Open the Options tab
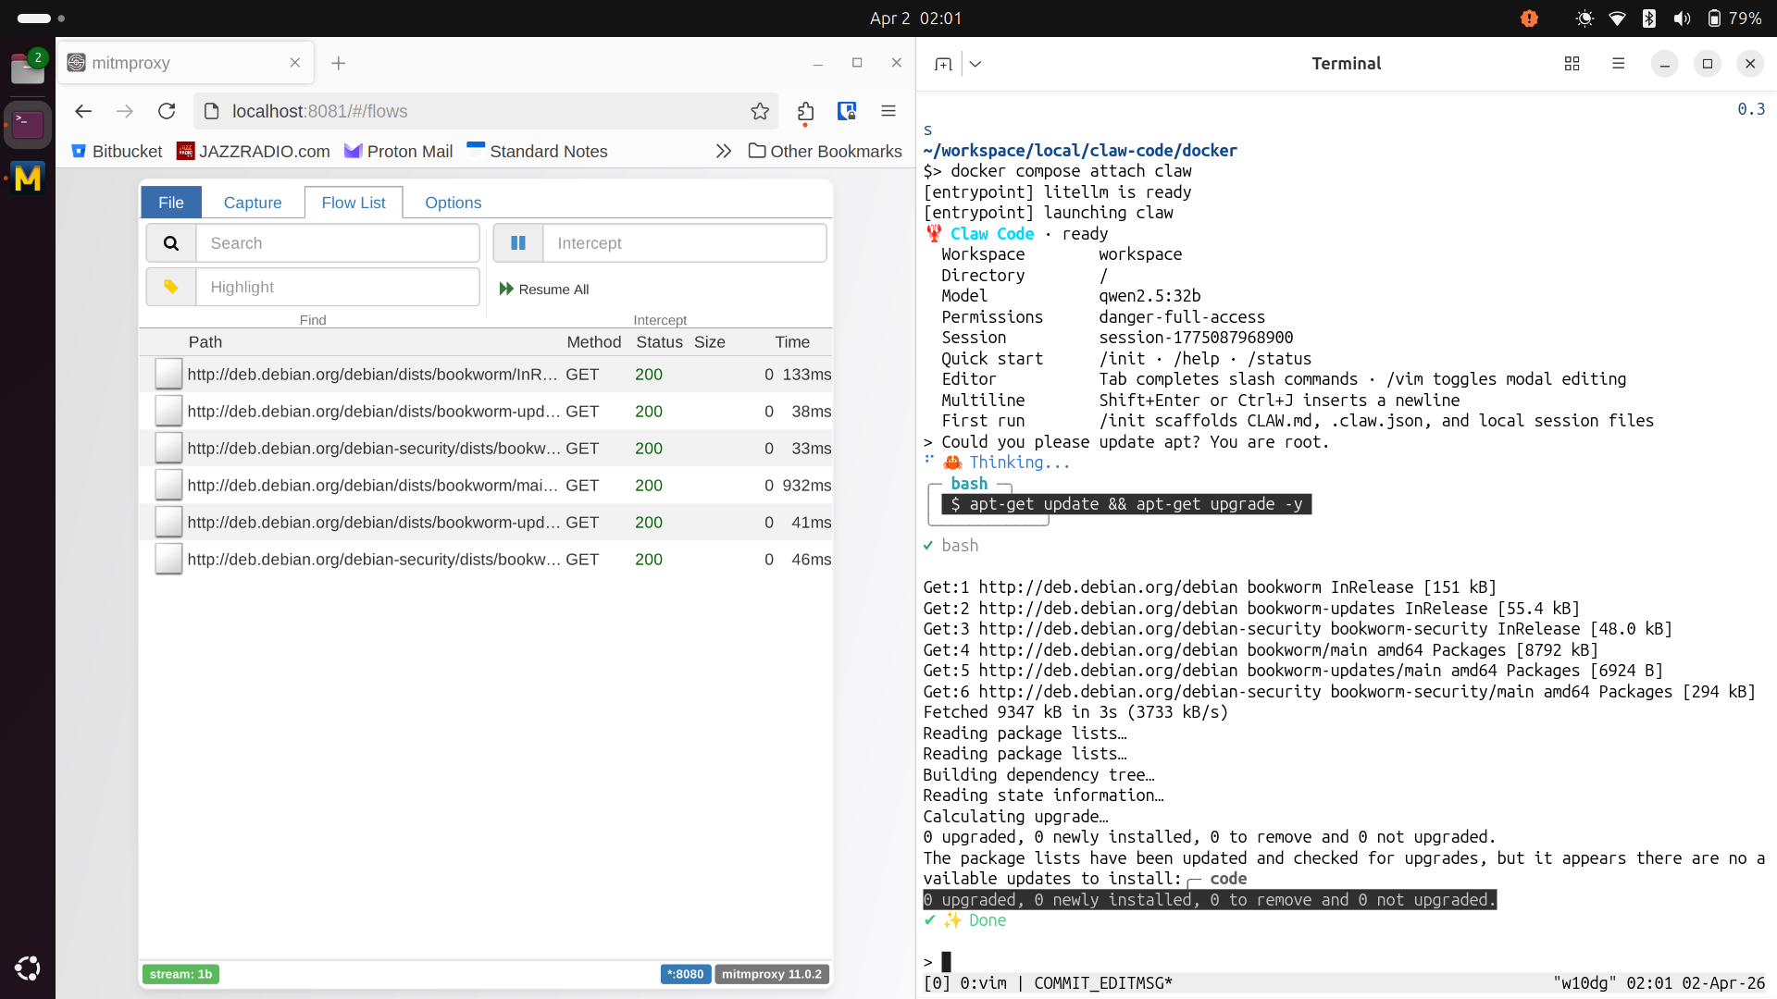The width and height of the screenshot is (1777, 999). (x=453, y=203)
